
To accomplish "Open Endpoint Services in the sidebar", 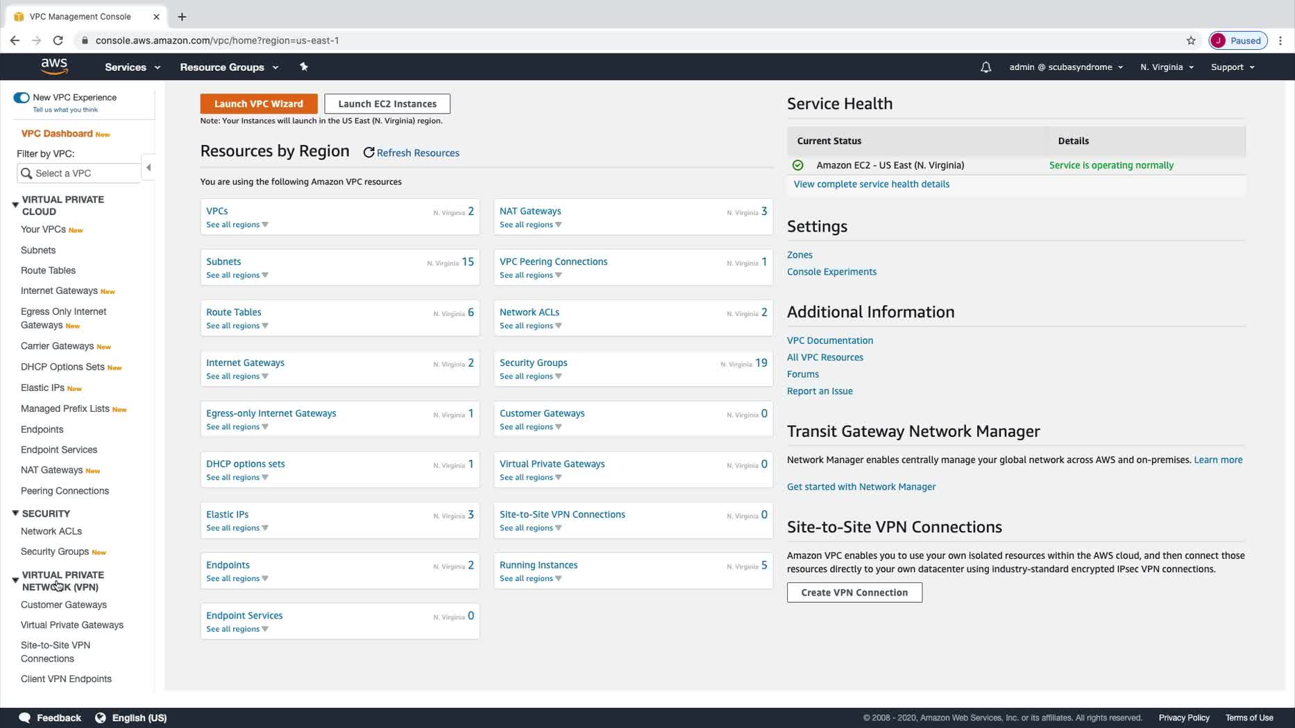I will [x=59, y=449].
